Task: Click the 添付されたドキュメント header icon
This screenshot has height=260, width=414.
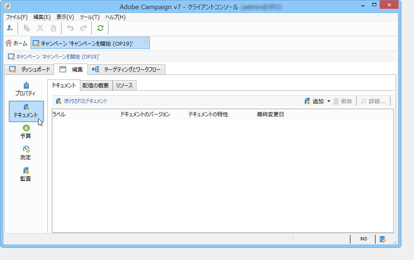Action: tap(59, 101)
